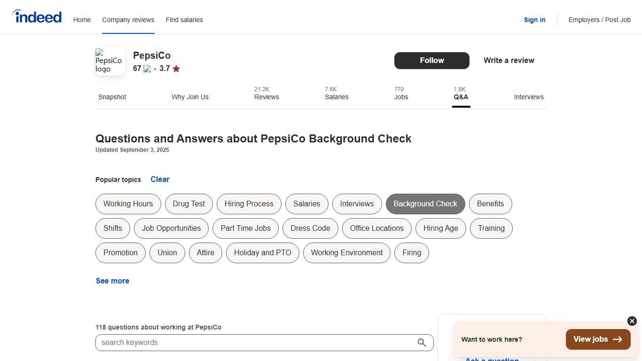Viewport: 642px width, 361px height.
Task: Switch to the Reviews tab
Action: pyautogui.click(x=266, y=97)
